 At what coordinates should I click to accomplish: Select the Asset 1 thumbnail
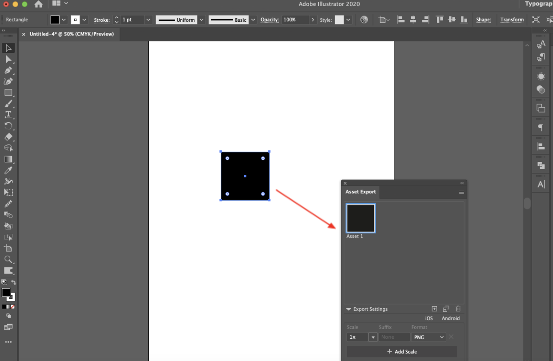coord(361,218)
